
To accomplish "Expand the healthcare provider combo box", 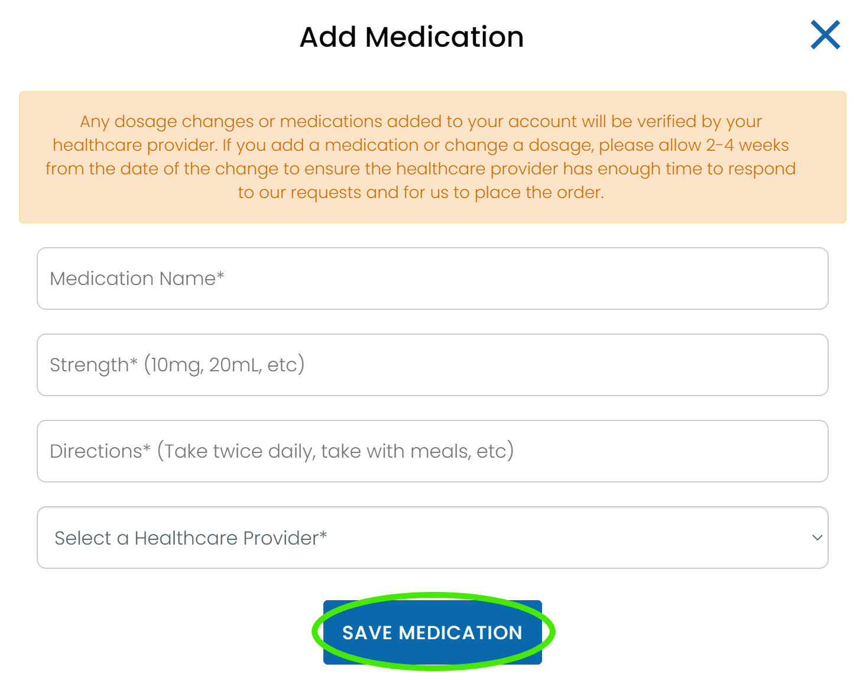I will 432,537.
